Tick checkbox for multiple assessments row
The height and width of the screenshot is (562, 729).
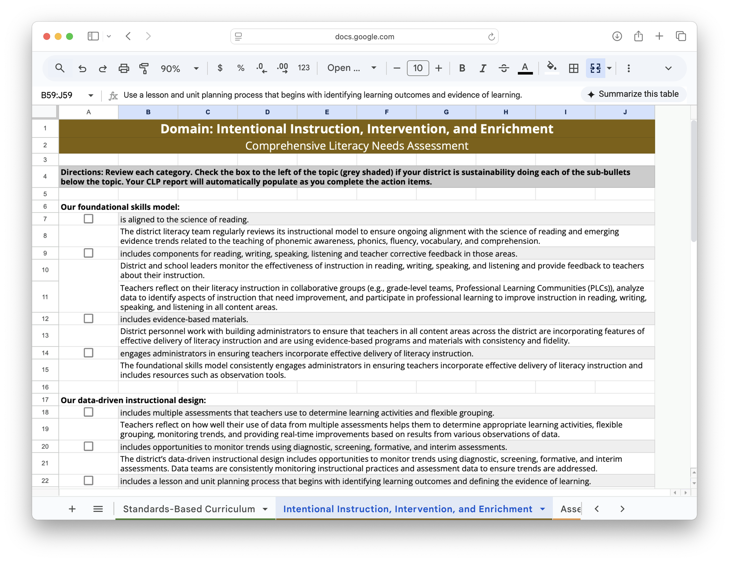(x=88, y=412)
